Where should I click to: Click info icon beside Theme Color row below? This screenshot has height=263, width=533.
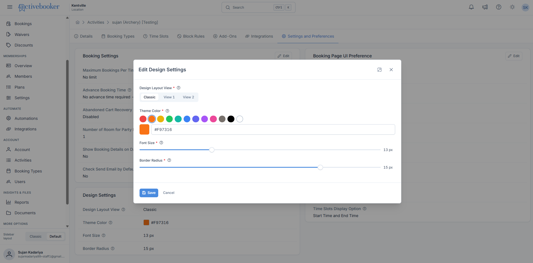(x=111, y=223)
